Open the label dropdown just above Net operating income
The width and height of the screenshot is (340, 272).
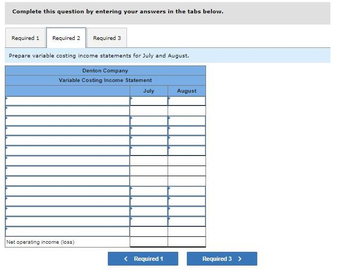[x=67, y=232]
